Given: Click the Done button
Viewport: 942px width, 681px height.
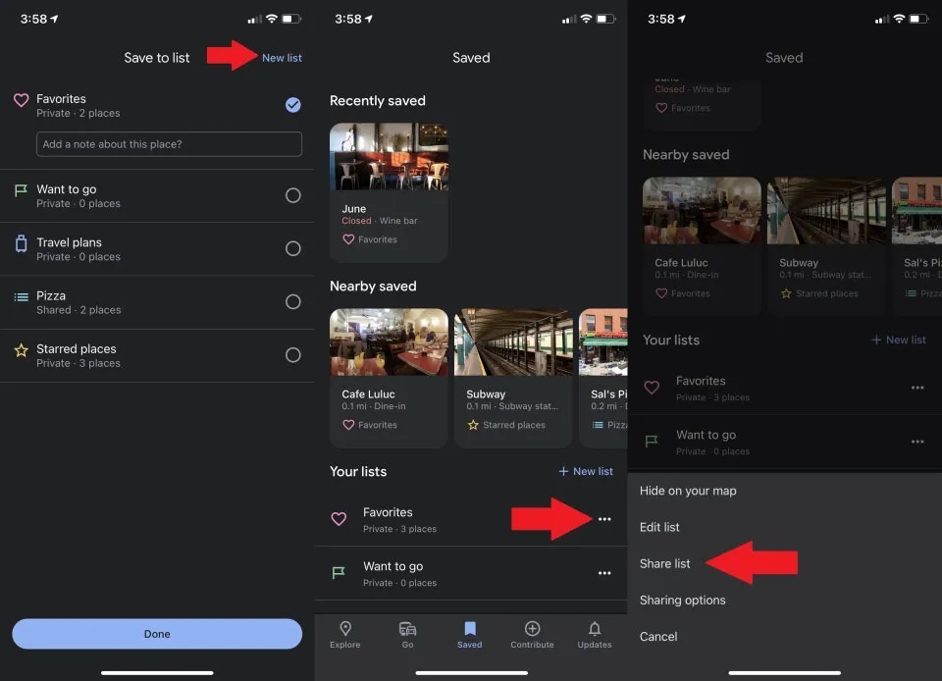Looking at the screenshot, I should coord(157,634).
